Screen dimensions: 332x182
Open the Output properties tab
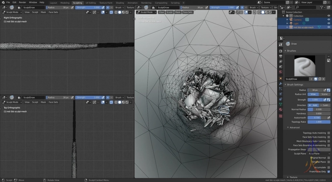[281, 56]
